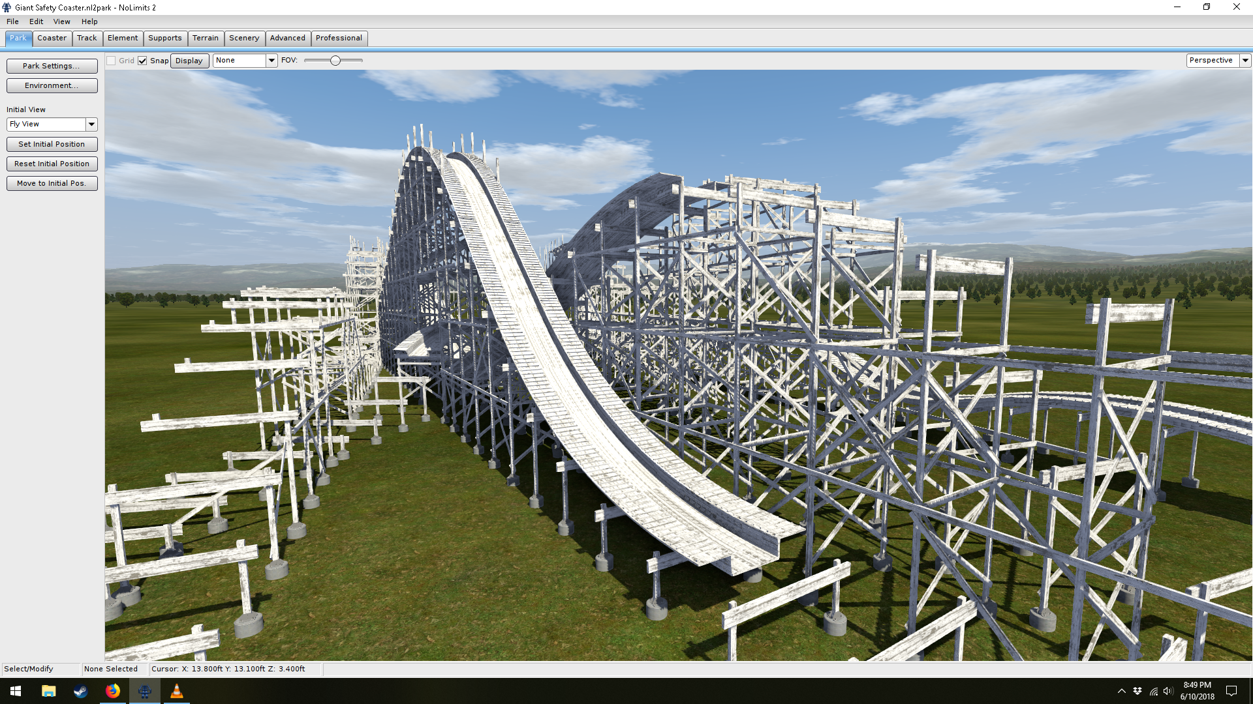This screenshot has height=704, width=1253.
Task: Expand the Fly View dropdown
Action: tap(91, 124)
